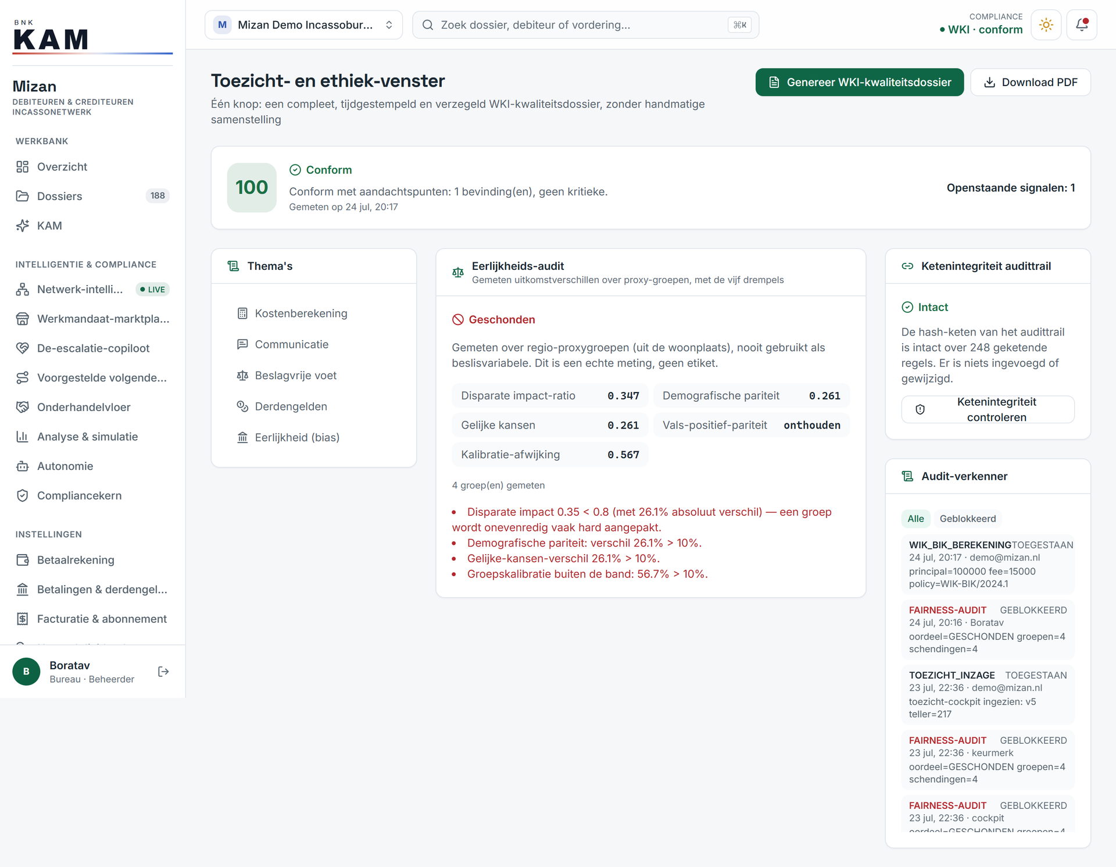Image resolution: width=1116 pixels, height=867 pixels.
Task: Click the WKI · conform compliance status
Action: click(981, 30)
